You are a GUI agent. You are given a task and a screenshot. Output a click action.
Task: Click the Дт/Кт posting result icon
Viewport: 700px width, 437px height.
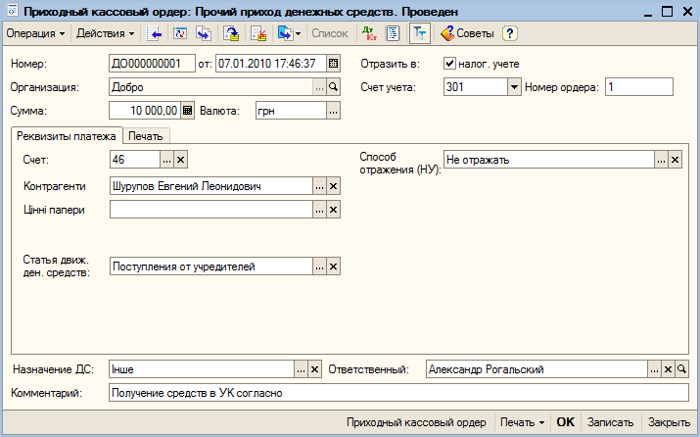(x=369, y=33)
